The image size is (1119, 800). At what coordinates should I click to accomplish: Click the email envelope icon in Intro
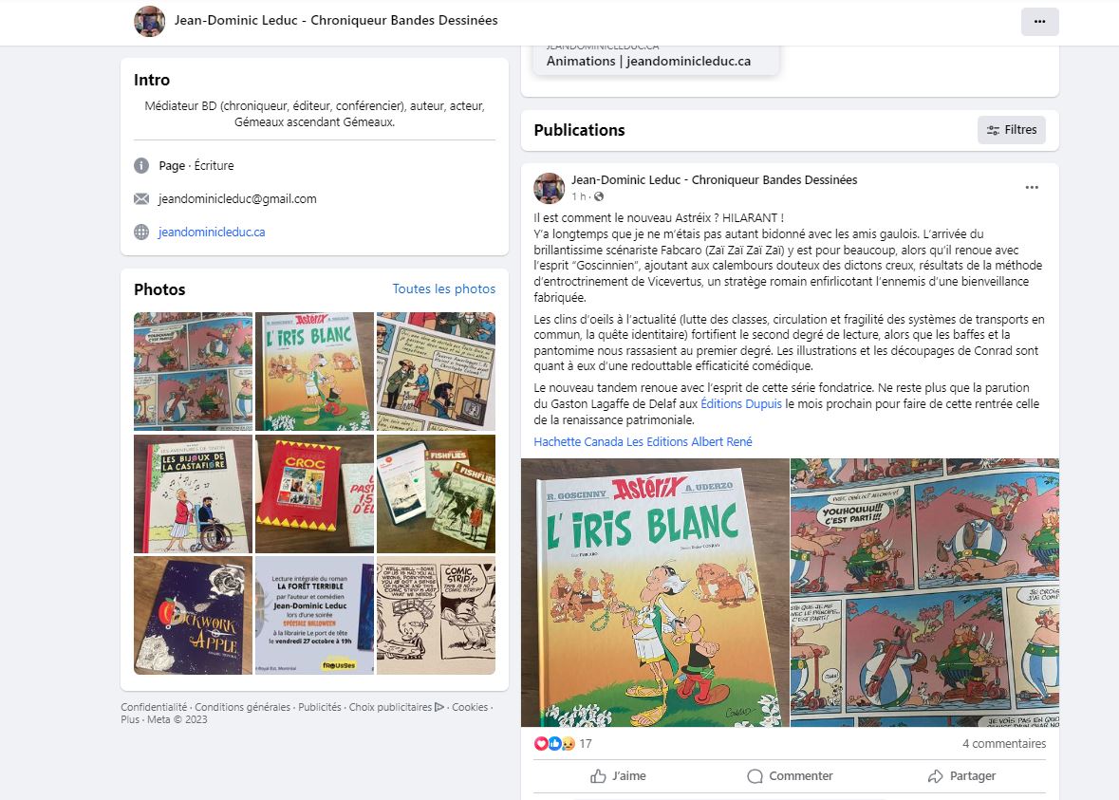tap(141, 199)
